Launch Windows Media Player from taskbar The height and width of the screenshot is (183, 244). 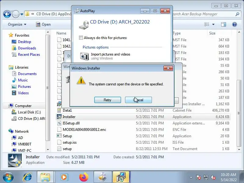(x=64, y=177)
